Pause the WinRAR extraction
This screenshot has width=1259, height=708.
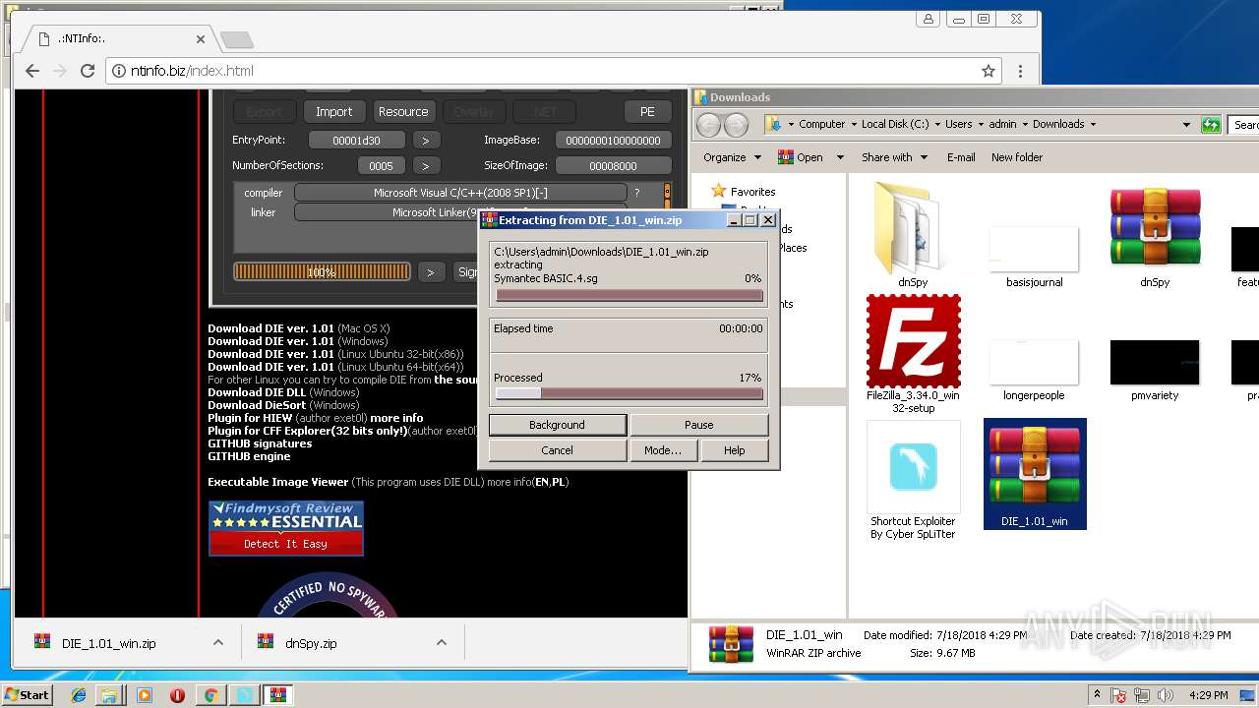698,425
